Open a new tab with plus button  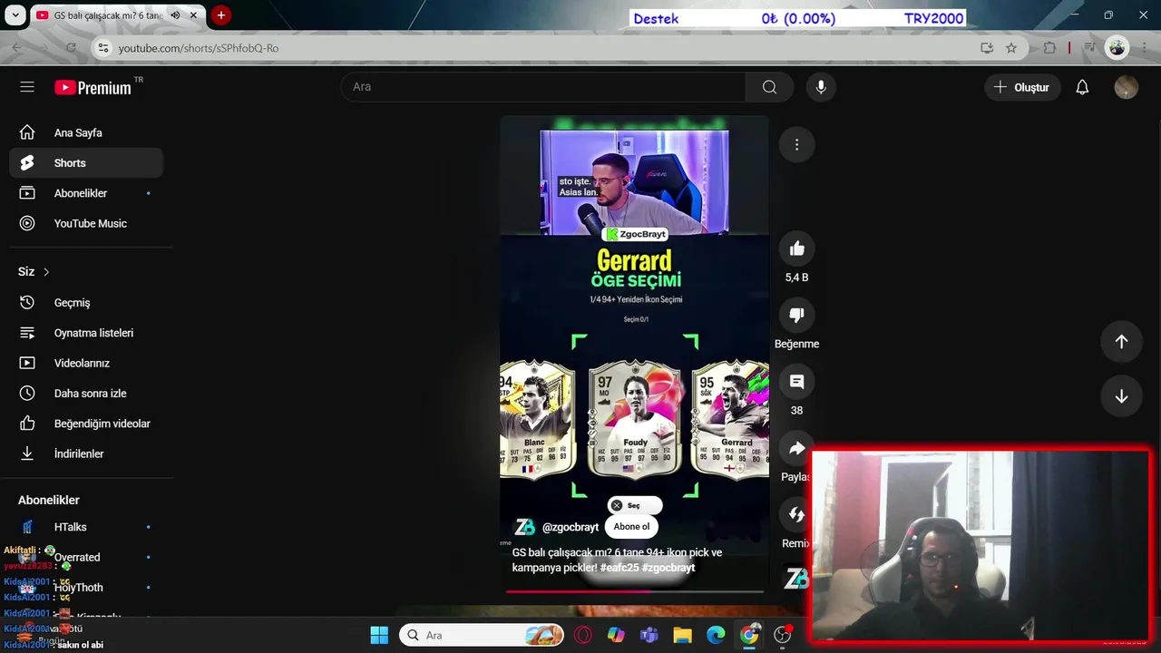click(220, 15)
